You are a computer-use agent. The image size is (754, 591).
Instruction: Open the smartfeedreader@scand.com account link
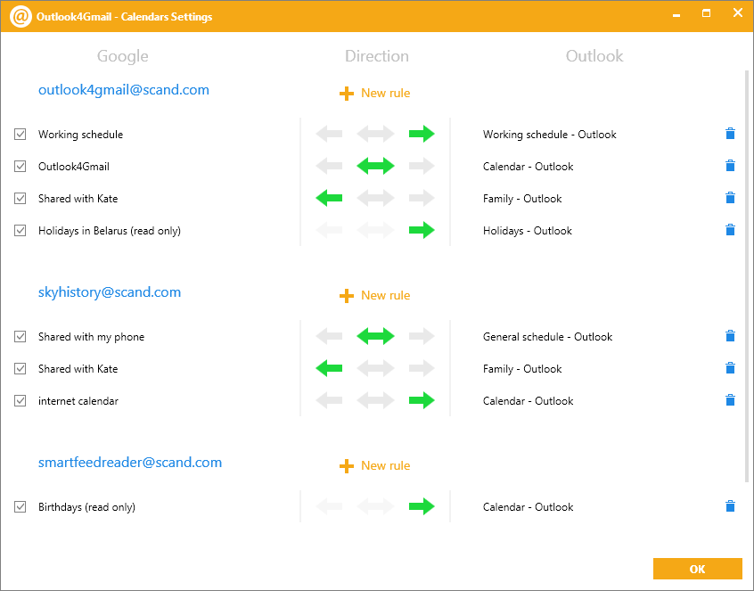[x=130, y=463]
